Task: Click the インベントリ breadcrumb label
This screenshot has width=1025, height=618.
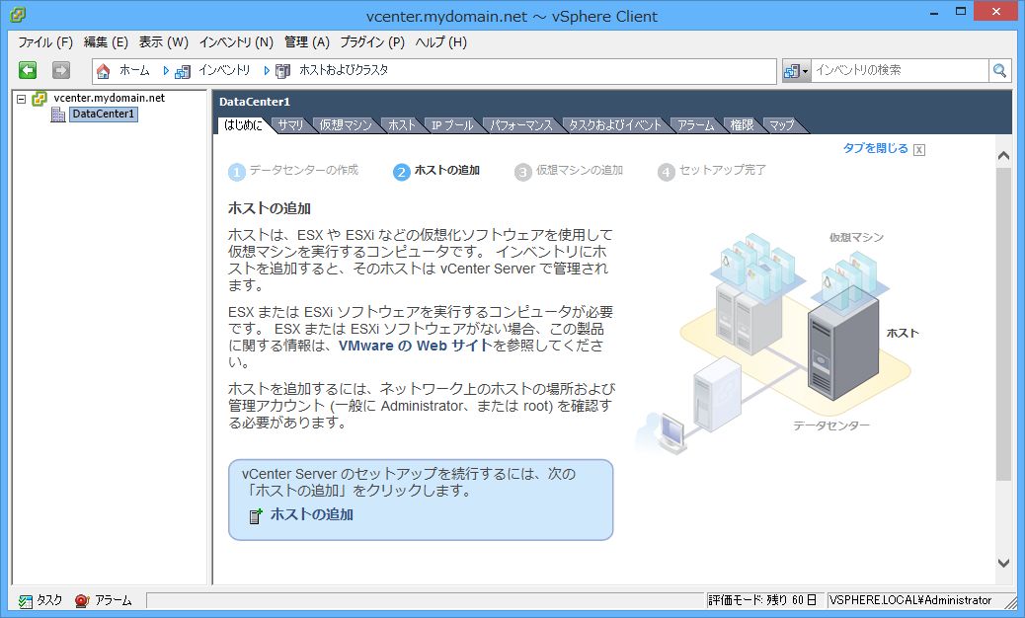Action: tap(224, 70)
